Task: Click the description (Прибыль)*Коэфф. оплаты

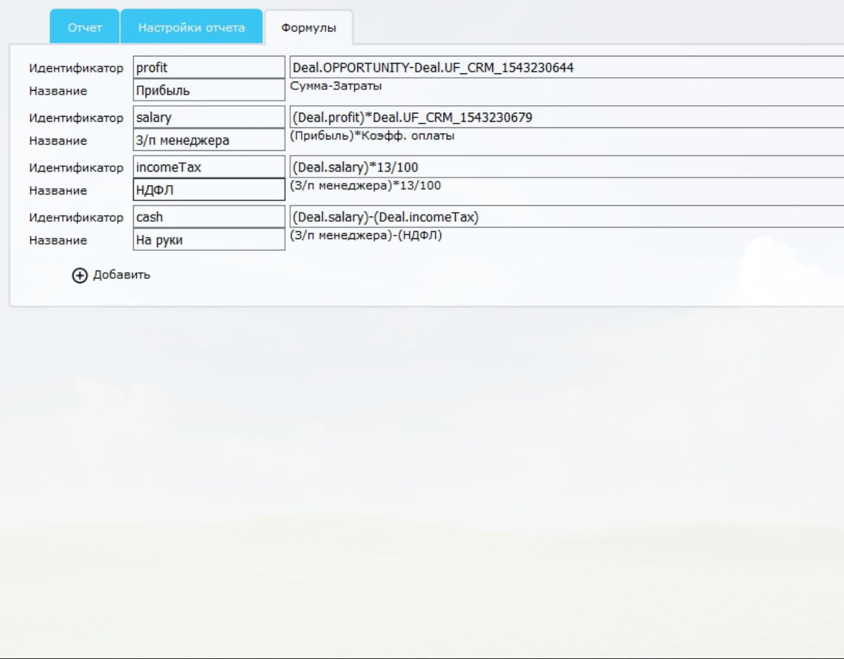Action: click(x=372, y=136)
